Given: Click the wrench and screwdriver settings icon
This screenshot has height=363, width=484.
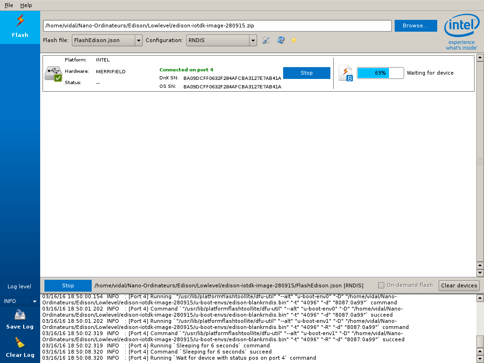Looking at the screenshot, I should [x=266, y=40].
